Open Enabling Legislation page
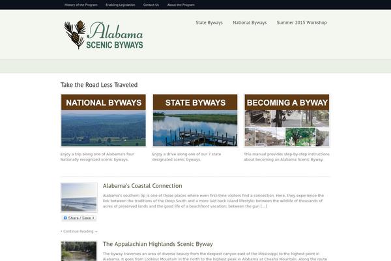 click(120, 5)
